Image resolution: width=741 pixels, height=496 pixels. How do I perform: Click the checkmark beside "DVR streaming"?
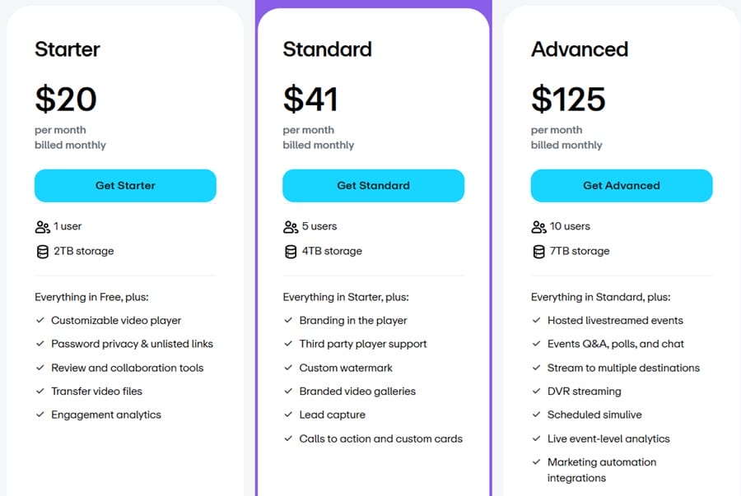tap(537, 391)
